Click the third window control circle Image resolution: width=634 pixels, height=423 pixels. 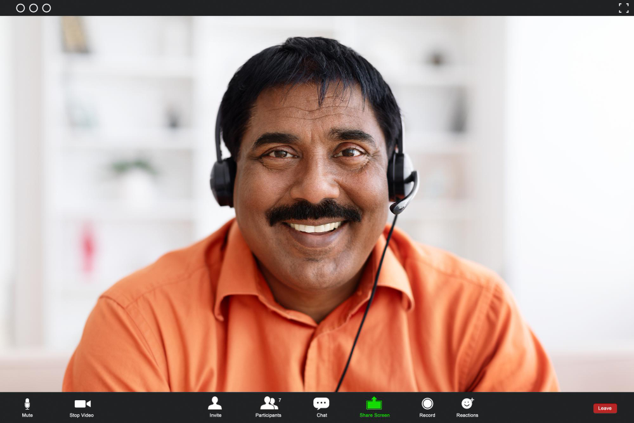pyautogui.click(x=46, y=8)
